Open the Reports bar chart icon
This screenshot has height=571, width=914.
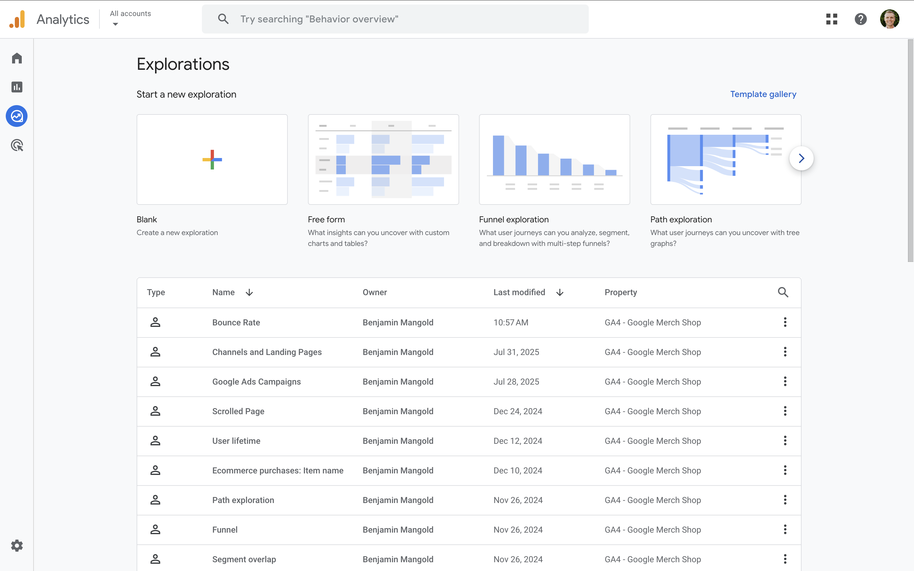tap(17, 87)
